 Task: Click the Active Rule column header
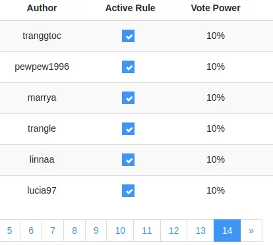point(130,8)
